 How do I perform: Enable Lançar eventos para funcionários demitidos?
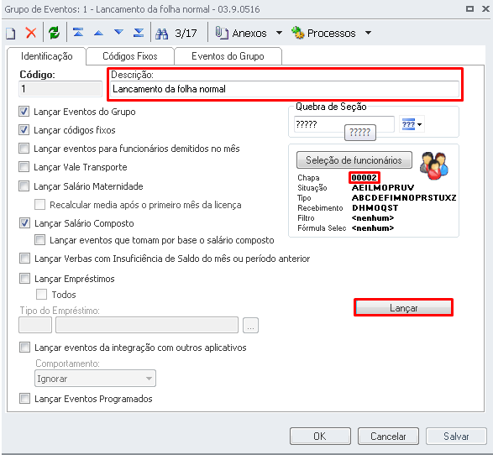pos(24,148)
